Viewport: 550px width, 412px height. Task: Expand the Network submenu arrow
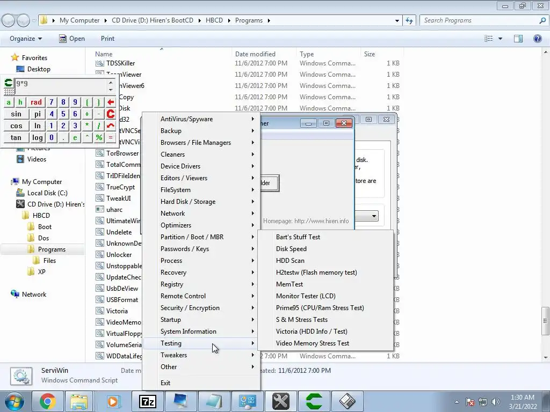(252, 214)
